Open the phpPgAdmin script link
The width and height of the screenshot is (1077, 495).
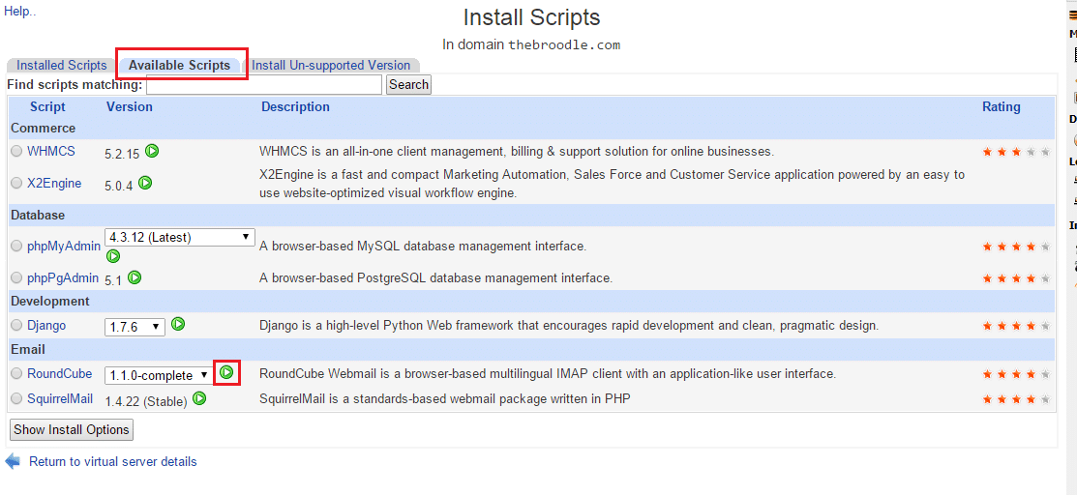[x=64, y=278]
